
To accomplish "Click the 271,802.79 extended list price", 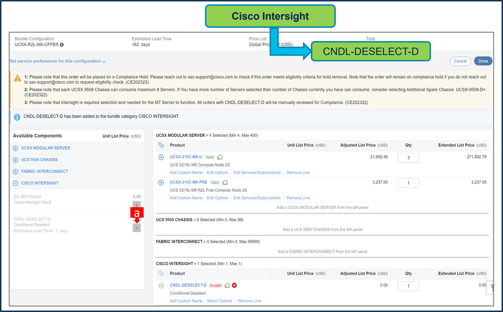I will pyautogui.click(x=477, y=157).
